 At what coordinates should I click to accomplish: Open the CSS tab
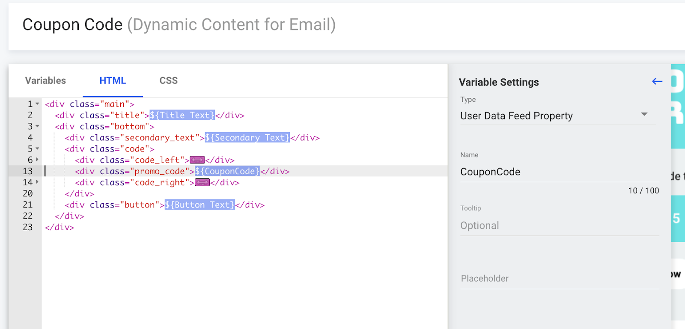click(168, 81)
